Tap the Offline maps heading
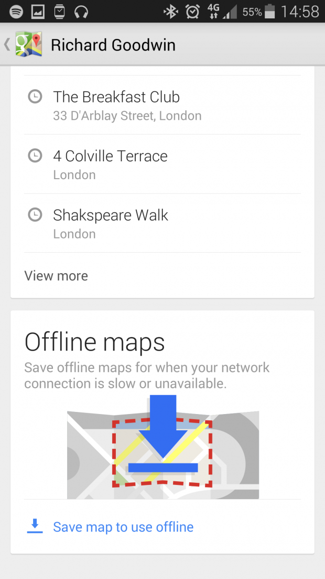The height and width of the screenshot is (579, 325). [95, 342]
